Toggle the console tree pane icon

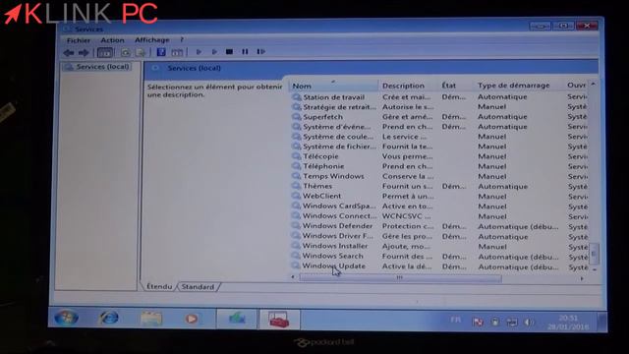105,52
